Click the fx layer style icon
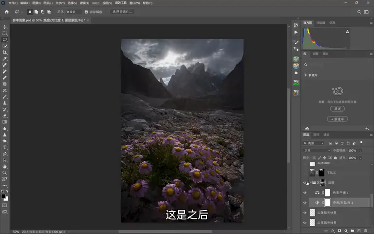Screen dimensions: 374x234 coord(333,231)
